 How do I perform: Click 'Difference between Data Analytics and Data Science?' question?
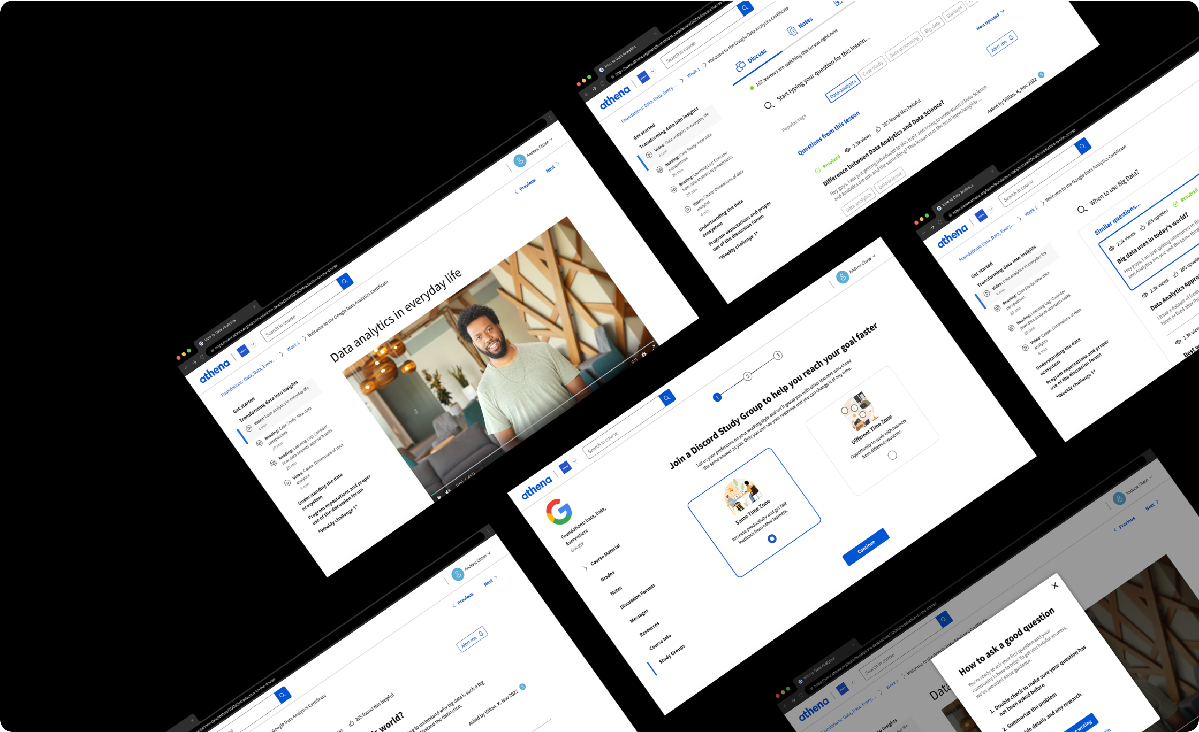[x=883, y=143]
